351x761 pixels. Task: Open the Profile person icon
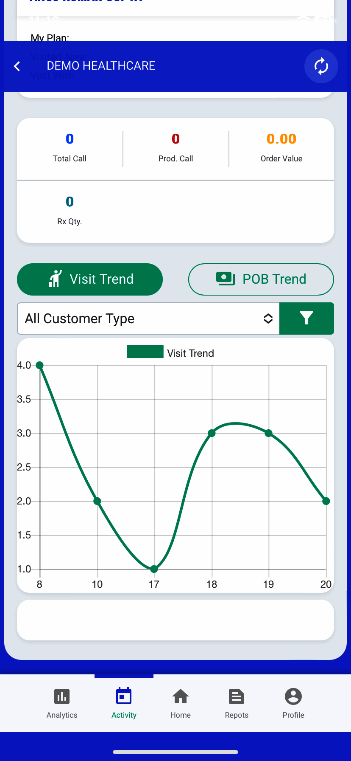(x=293, y=696)
